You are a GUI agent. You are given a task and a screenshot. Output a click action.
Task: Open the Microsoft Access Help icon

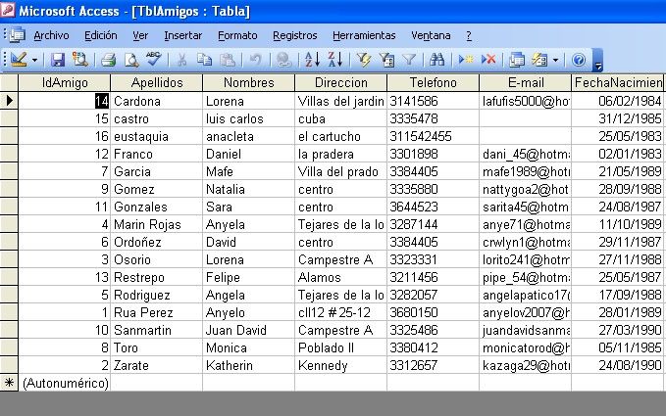[579, 60]
